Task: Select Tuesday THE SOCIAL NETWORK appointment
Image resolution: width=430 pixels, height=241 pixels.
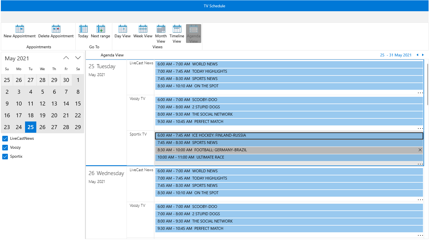Action: point(289,114)
